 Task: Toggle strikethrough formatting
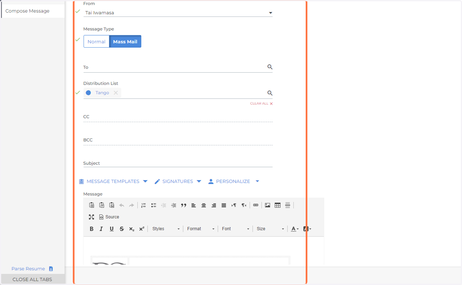122,229
